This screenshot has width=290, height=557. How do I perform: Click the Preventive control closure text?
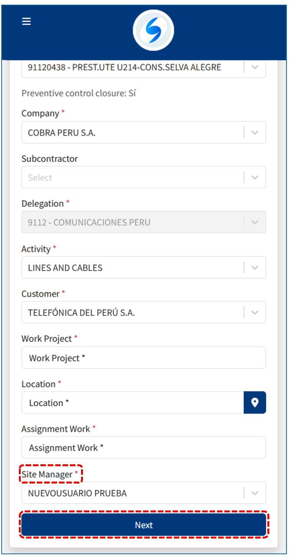(79, 93)
